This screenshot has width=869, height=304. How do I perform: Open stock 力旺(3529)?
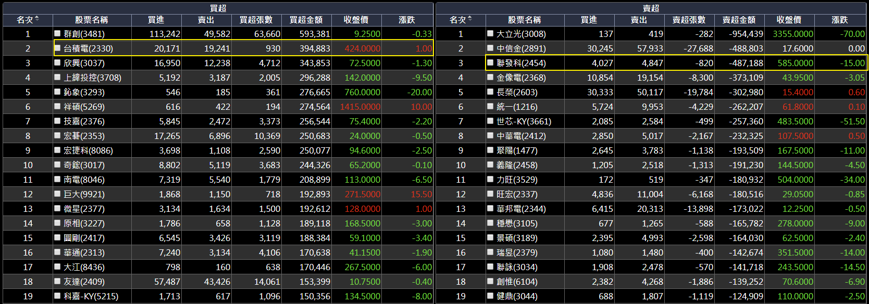click(x=517, y=180)
